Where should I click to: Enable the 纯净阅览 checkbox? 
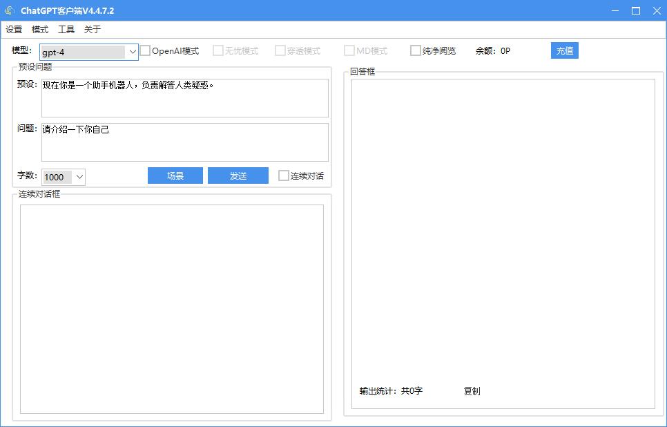416,50
